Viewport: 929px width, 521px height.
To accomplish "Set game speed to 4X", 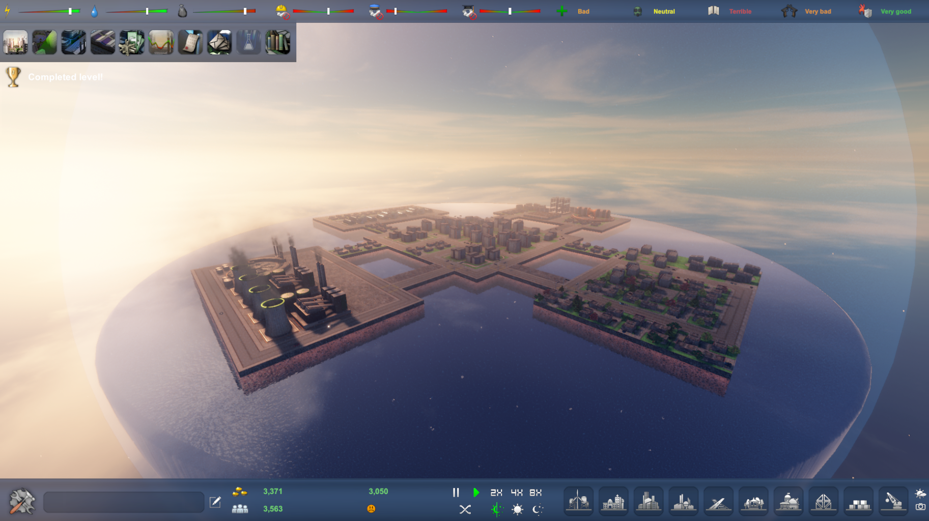I will coord(517,493).
